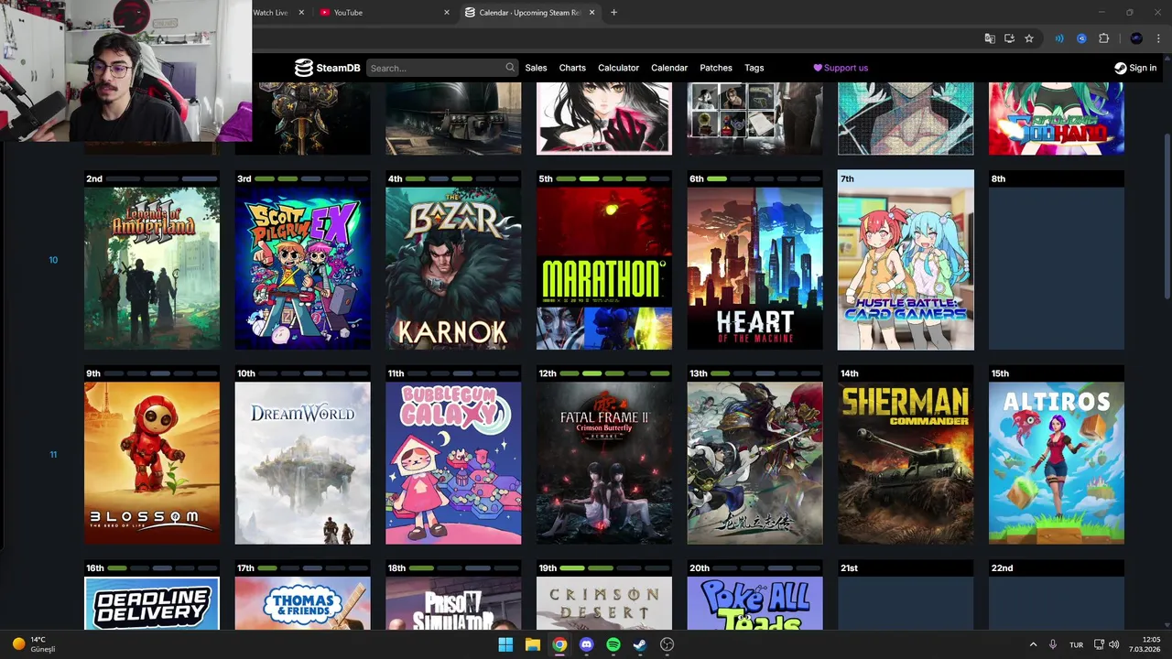Switch to the Watch Live tab
Image resolution: width=1172 pixels, height=659 pixels.
(x=280, y=13)
